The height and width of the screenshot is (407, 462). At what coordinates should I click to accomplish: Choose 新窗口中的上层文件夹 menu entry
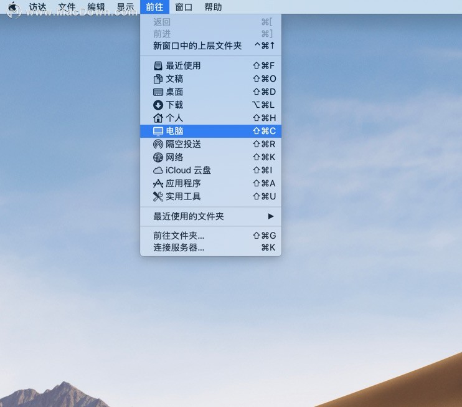pyautogui.click(x=210, y=45)
